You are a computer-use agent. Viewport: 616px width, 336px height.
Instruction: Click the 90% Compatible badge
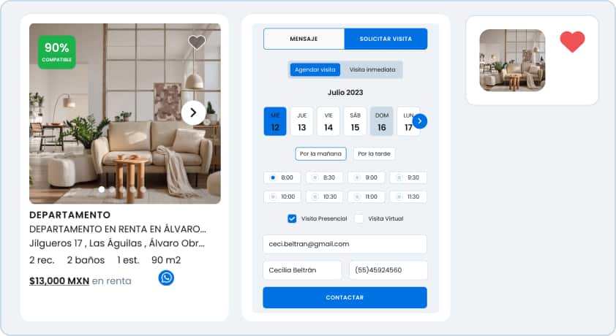tap(56, 52)
